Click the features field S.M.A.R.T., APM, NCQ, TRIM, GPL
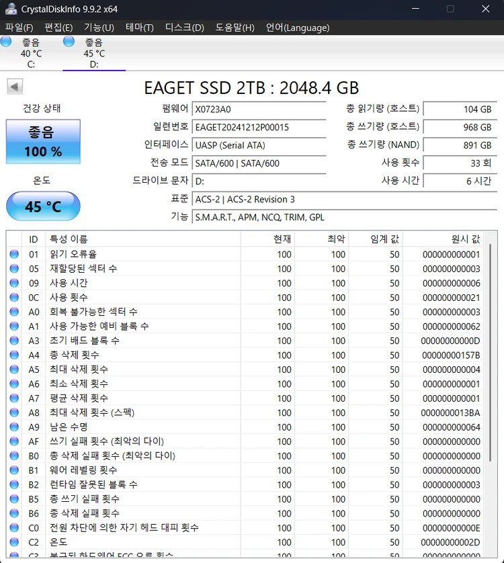Screen dimensions: 504x563 (x=345, y=217)
